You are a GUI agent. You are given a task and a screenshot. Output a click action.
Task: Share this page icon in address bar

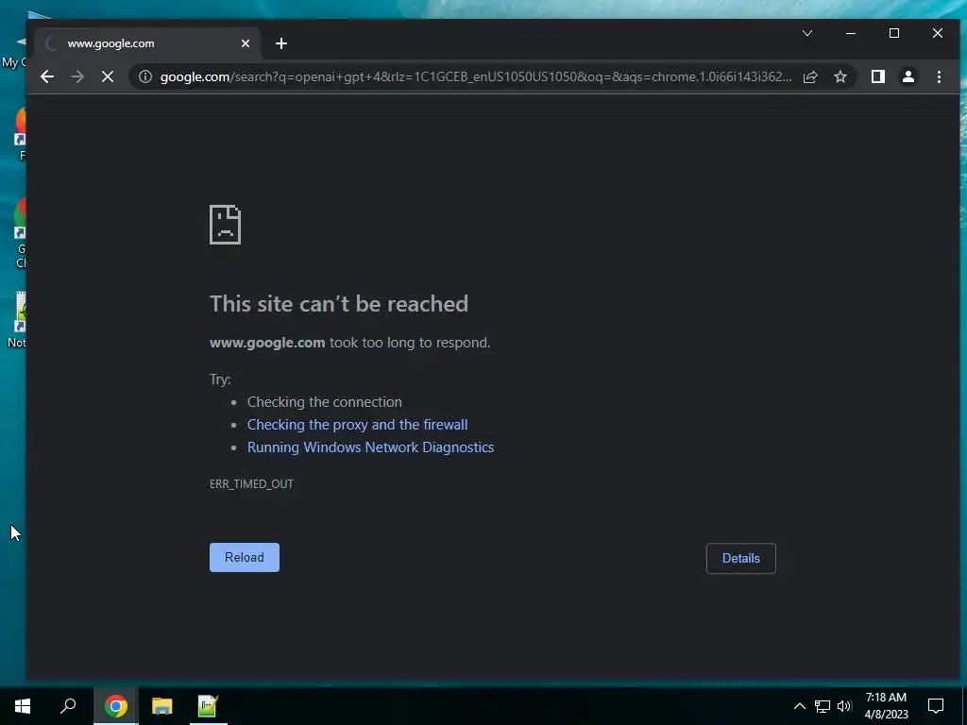pyautogui.click(x=810, y=76)
